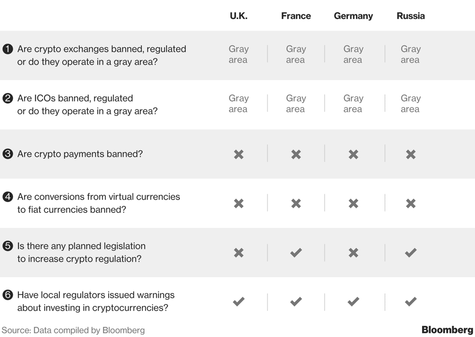Screen dimensions: 475x337
Task: Click the number 3 circle icon
Action: point(7,154)
